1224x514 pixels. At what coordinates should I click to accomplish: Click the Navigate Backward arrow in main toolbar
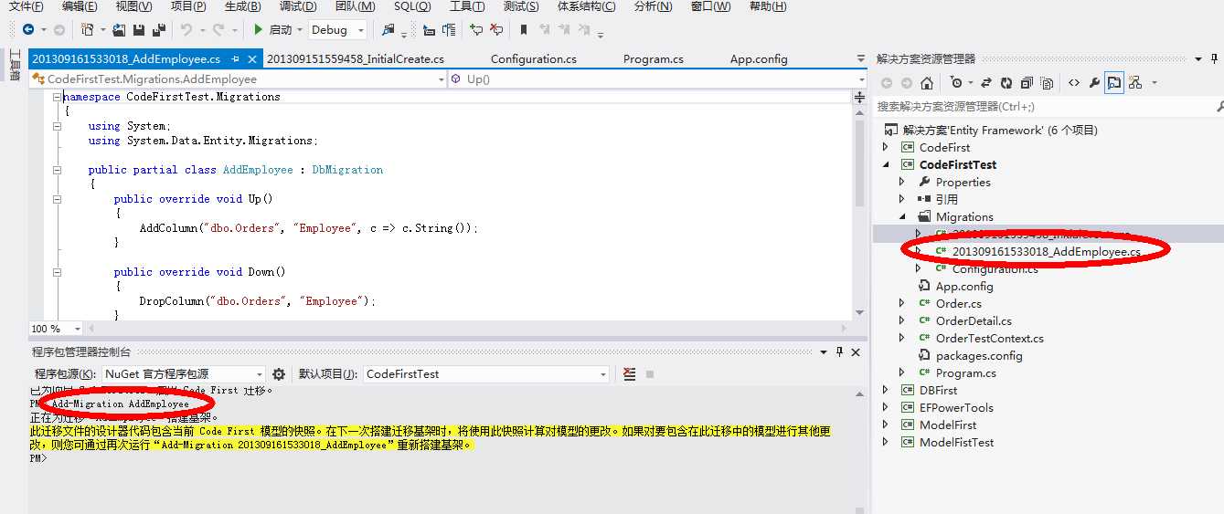pos(28,29)
